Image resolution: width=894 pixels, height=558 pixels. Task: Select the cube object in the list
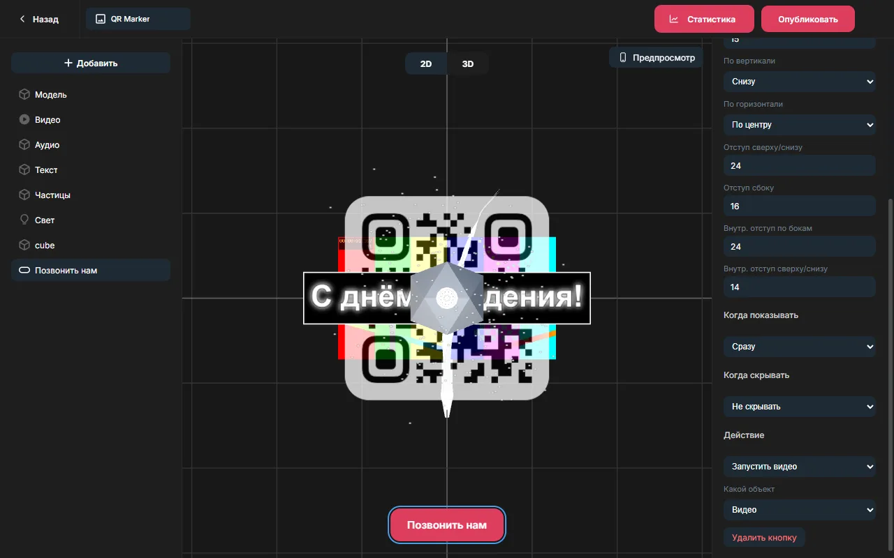click(x=91, y=245)
